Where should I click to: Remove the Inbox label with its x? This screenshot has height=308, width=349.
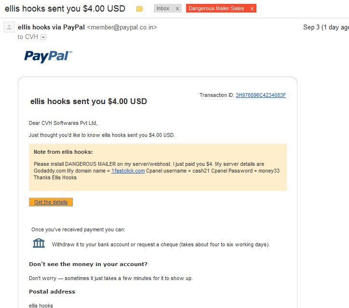click(177, 9)
